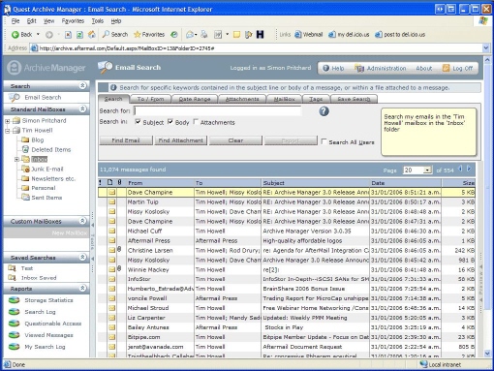The image size is (494, 371).
Task: Open the Edit menu
Action: [x=31, y=21]
